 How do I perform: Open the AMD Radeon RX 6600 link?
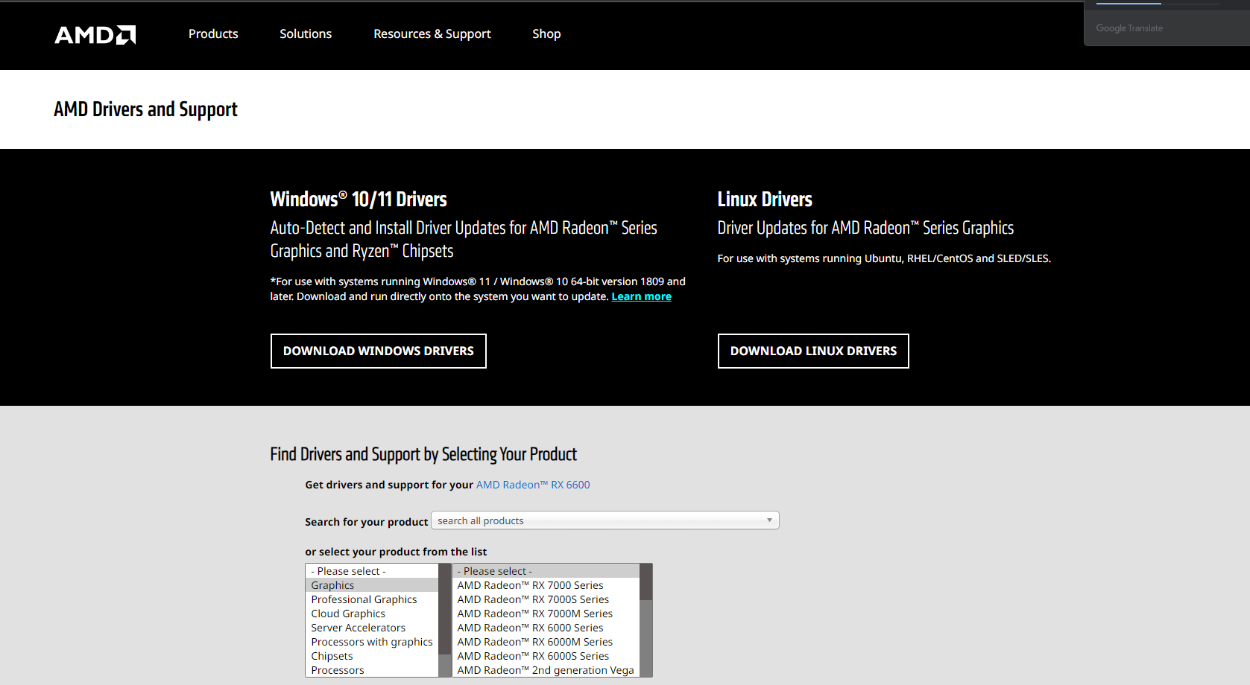[x=533, y=485]
